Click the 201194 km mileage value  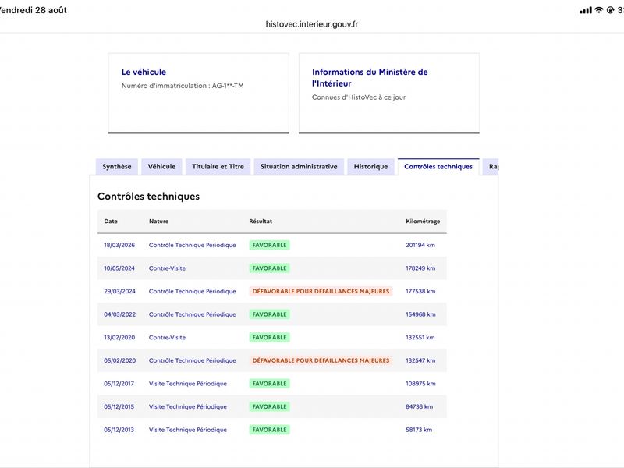tap(420, 245)
